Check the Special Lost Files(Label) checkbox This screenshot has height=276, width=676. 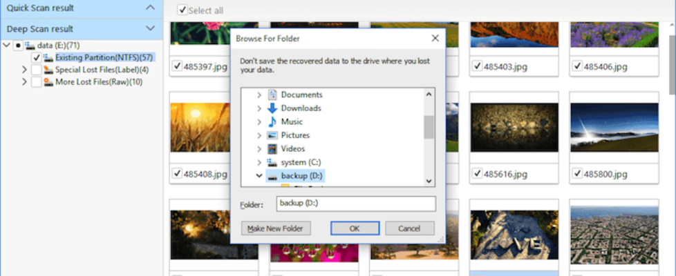pyautogui.click(x=36, y=70)
